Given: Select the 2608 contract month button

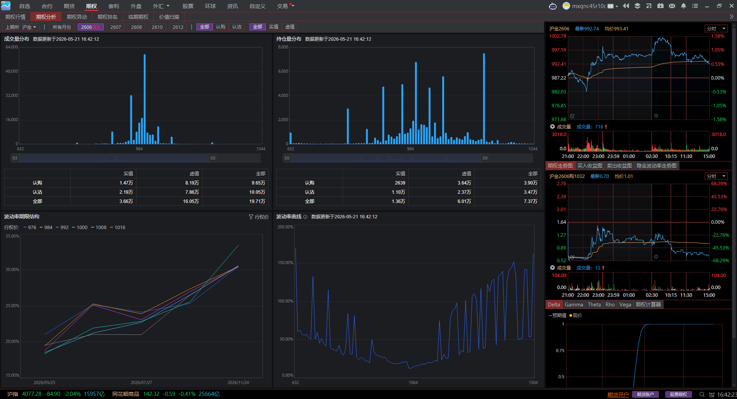Looking at the screenshot, I should pyautogui.click(x=136, y=27).
